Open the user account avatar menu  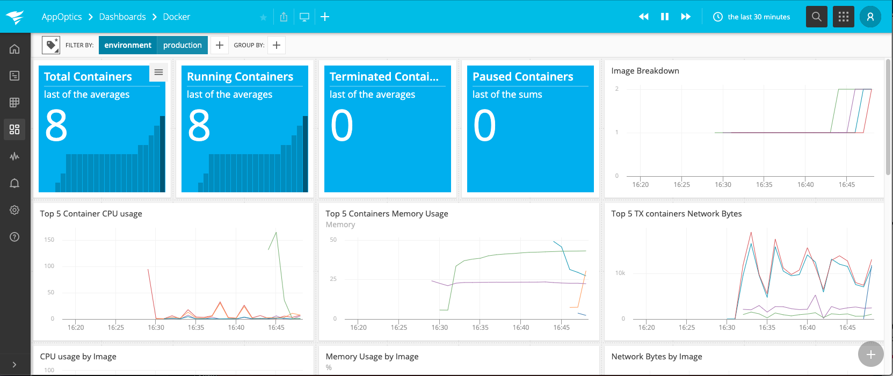click(870, 17)
